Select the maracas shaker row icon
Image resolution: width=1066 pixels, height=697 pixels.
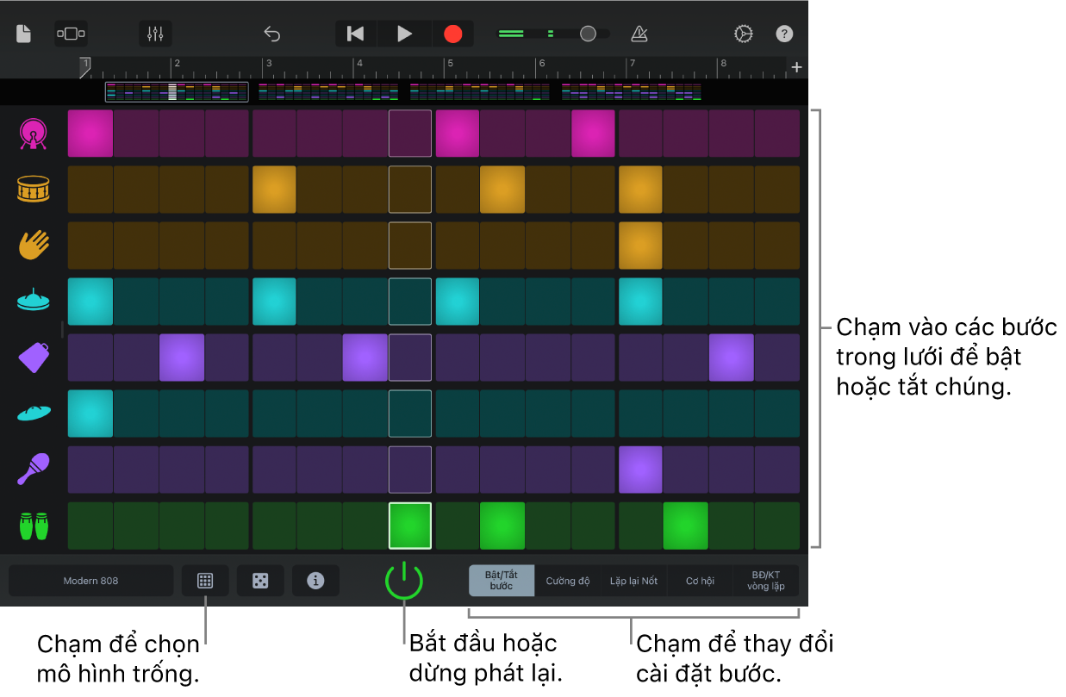point(34,469)
